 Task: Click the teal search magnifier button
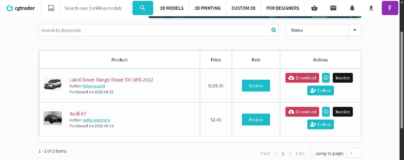pyautogui.click(x=143, y=8)
